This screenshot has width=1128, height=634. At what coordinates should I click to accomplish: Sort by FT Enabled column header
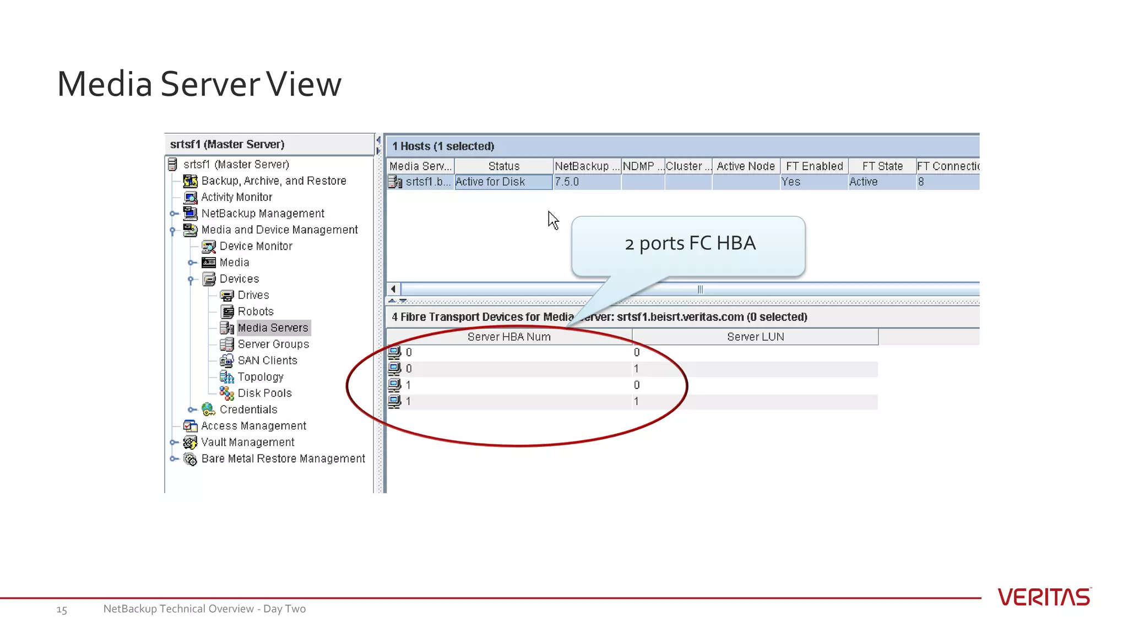click(815, 166)
